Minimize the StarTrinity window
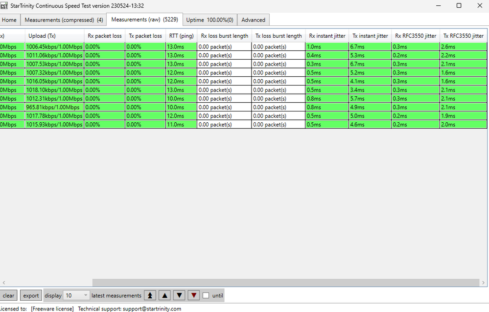This screenshot has width=489, height=312. [439, 5]
